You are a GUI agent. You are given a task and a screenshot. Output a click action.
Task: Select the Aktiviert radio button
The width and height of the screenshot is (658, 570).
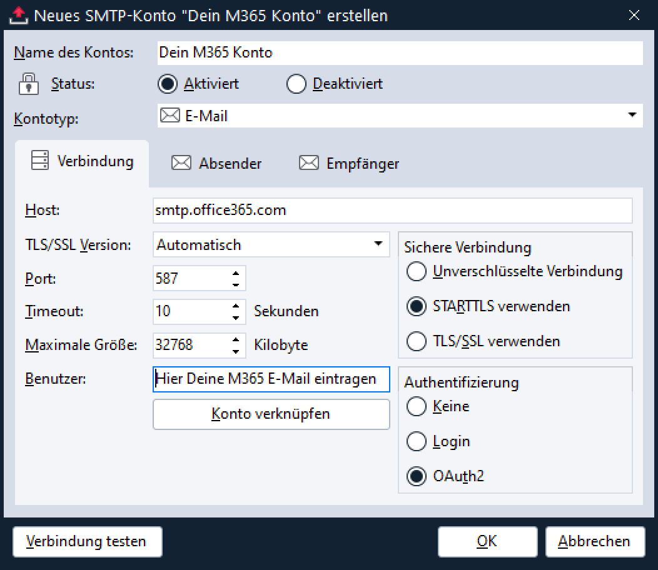(x=168, y=84)
